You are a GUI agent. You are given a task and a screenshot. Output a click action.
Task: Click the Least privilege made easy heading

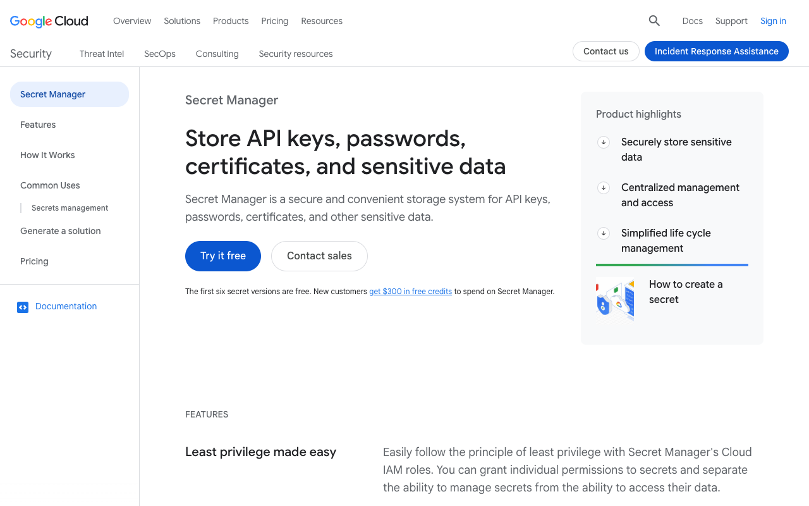[x=260, y=452]
